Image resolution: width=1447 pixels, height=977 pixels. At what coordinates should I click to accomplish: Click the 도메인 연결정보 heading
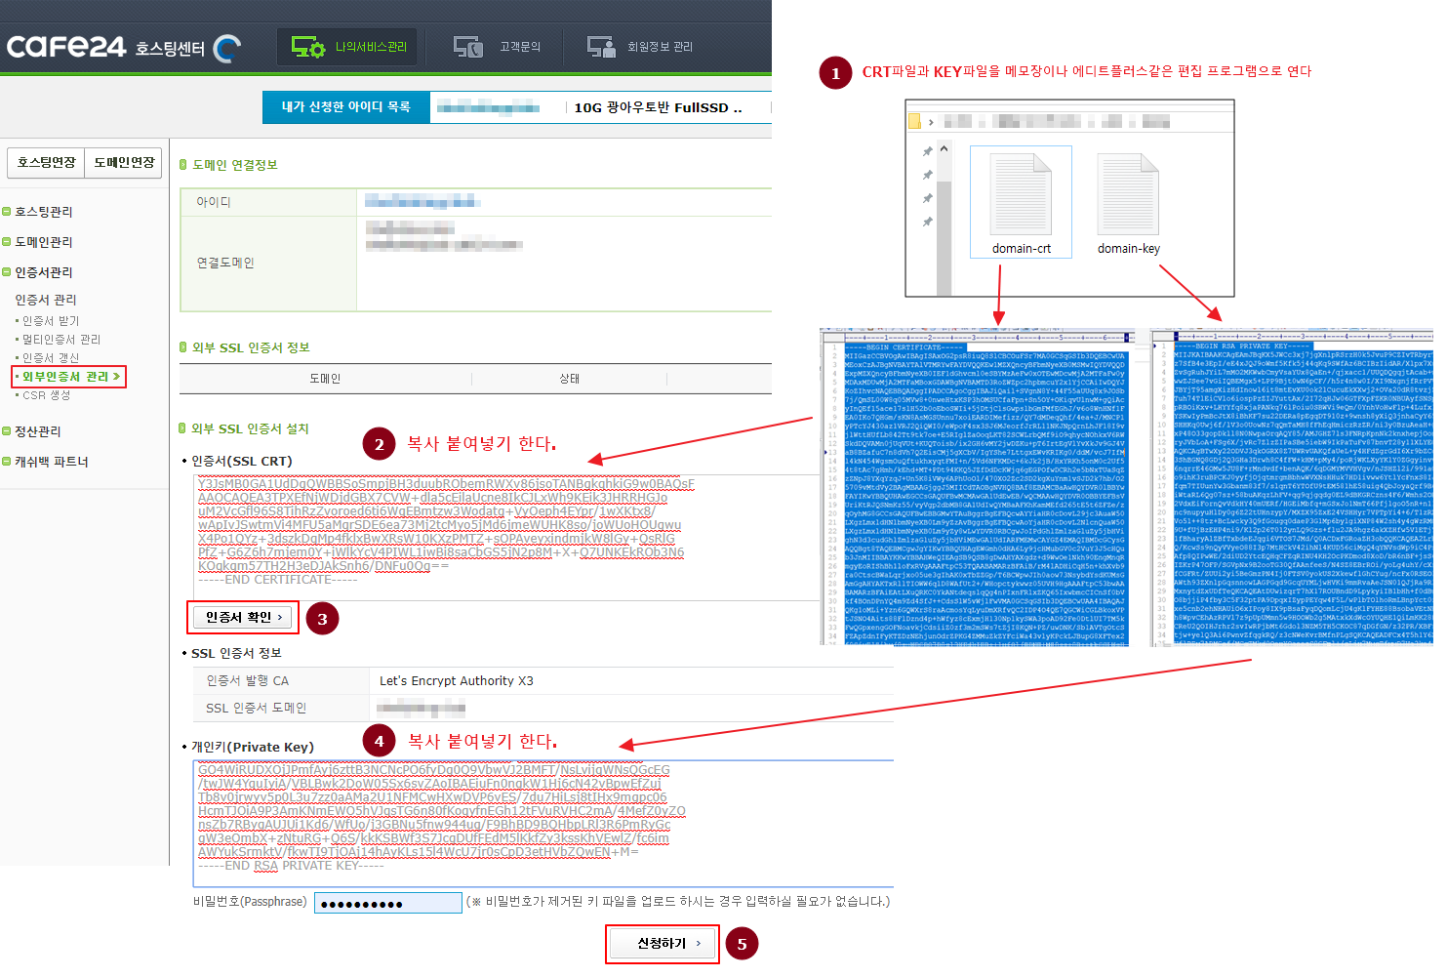(x=235, y=165)
